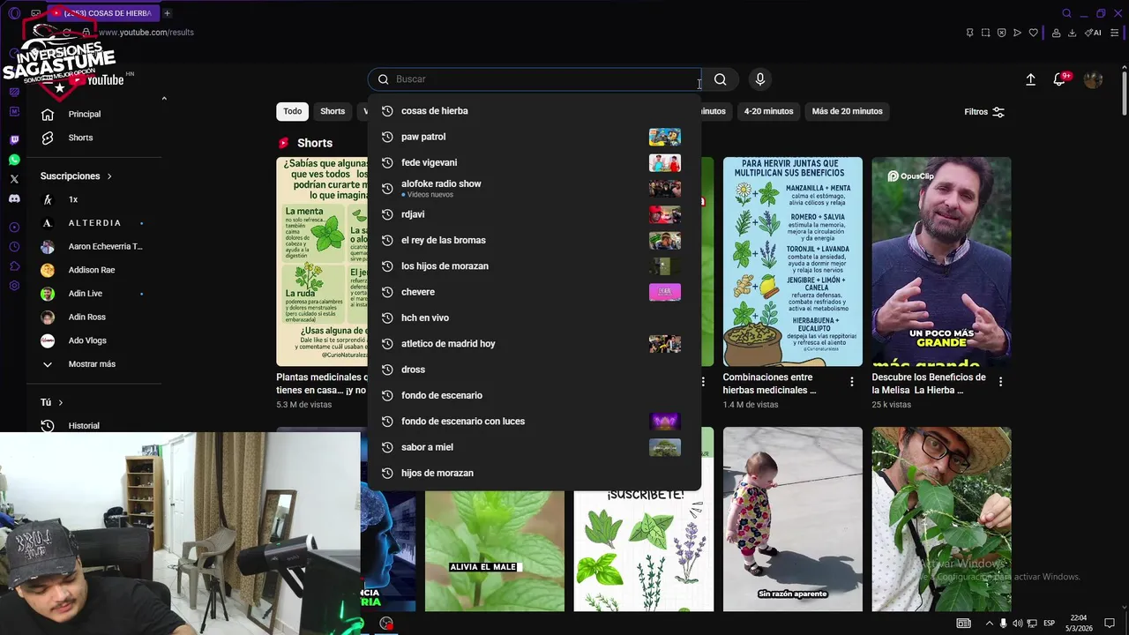Open Opera sidebar settings gear
Screen dimensions: 1129x635
(14, 286)
